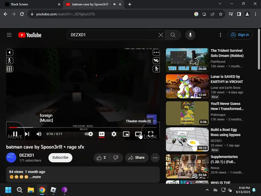Viewport: 261px width, 196px height.
Task: Open the media controls button
Action: coord(231,14)
